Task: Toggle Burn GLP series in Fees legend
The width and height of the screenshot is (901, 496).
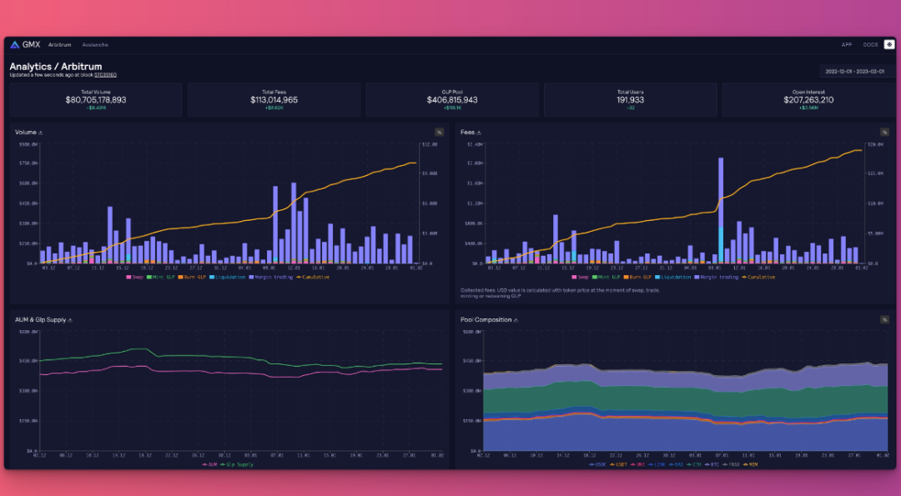Action: [x=637, y=278]
